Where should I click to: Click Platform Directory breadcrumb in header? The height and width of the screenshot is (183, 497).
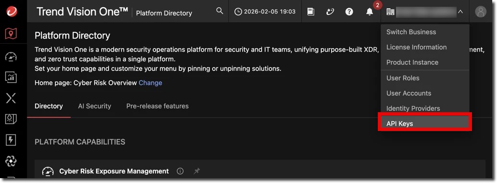coord(164,13)
